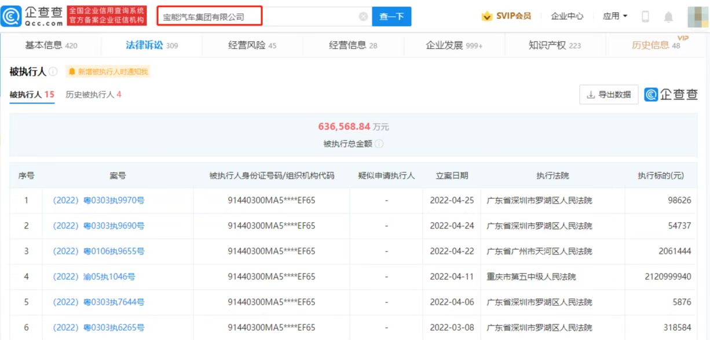Click amount 5876
This screenshot has width=710, height=340.
pos(682,302)
